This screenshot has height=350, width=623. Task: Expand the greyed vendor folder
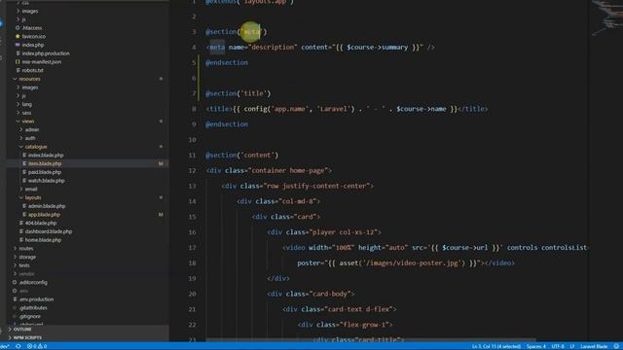tap(26, 274)
